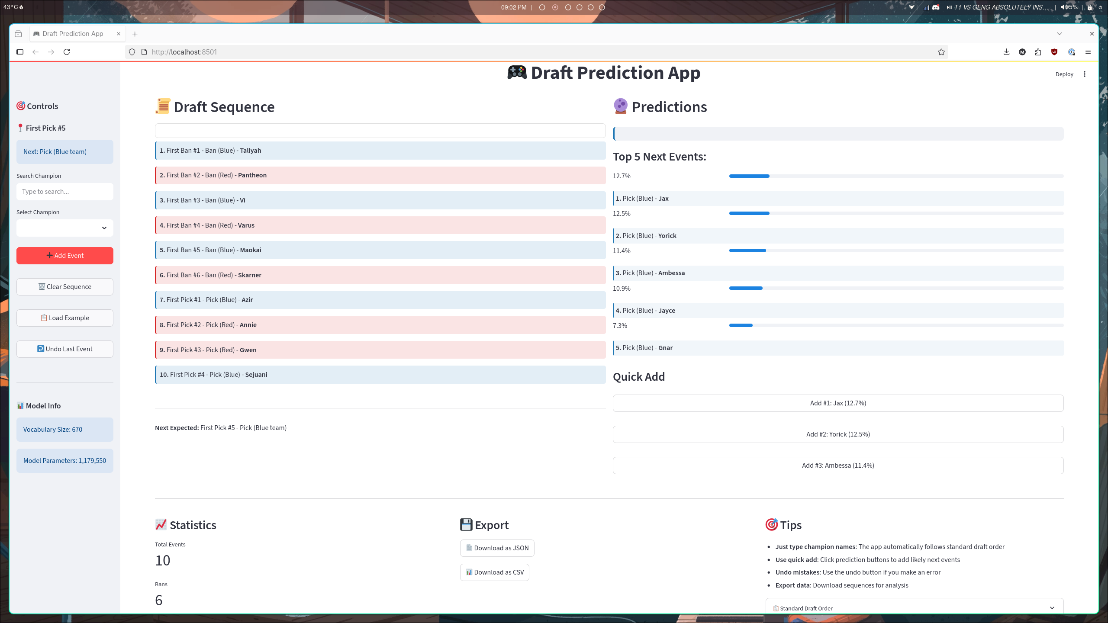
Task: Click prediction row Pick (Blue) - Gnar
Action: (838, 348)
